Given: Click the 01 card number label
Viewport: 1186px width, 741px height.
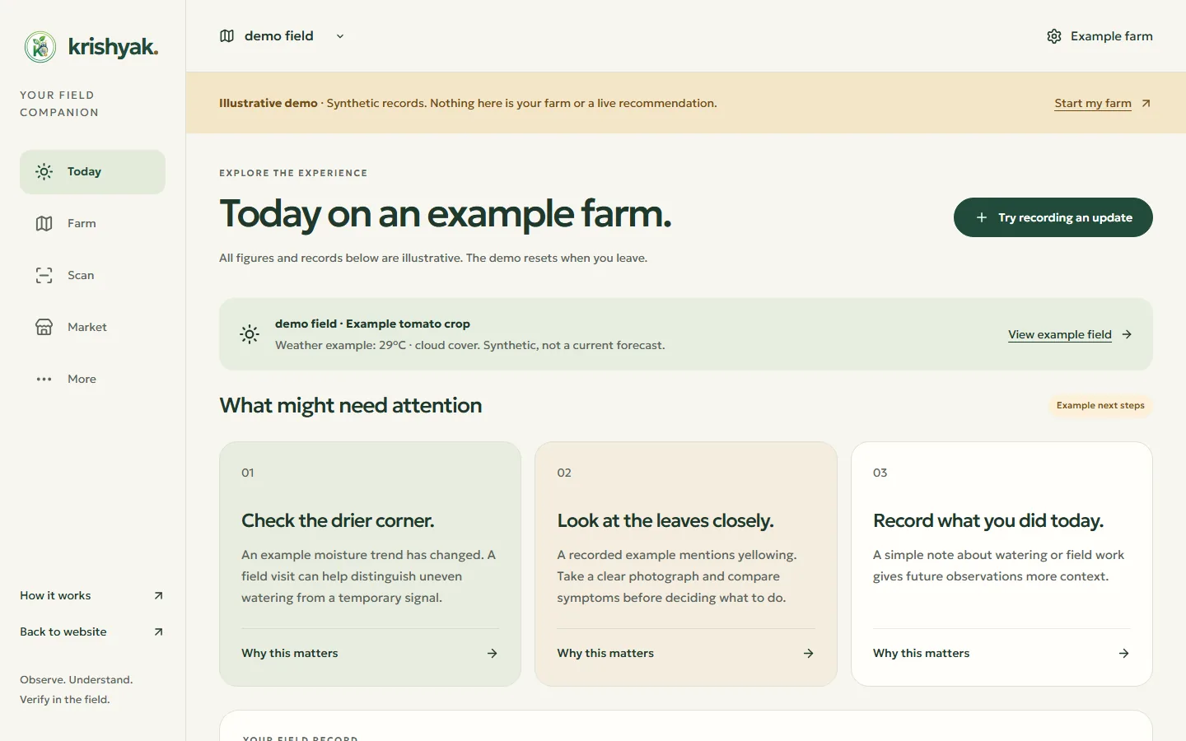Looking at the screenshot, I should [x=248, y=473].
